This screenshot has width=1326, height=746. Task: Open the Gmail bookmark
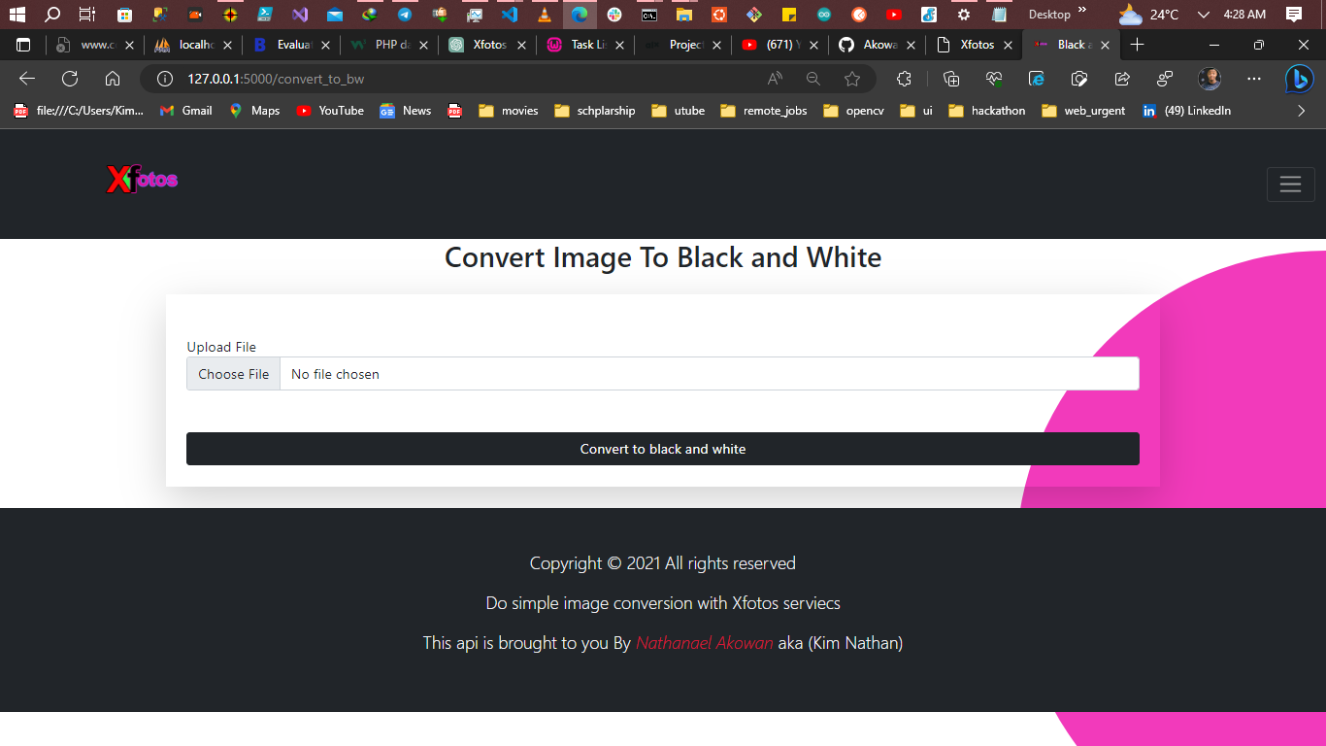click(185, 111)
